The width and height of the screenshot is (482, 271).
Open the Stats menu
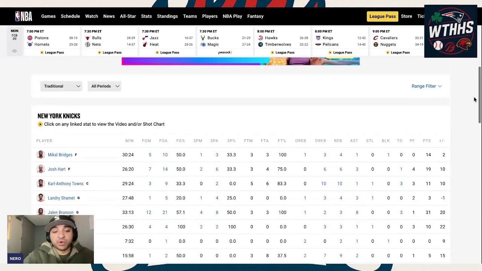click(146, 16)
